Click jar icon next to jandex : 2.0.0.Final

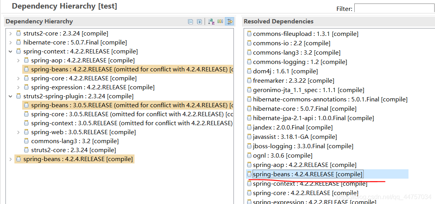point(249,128)
